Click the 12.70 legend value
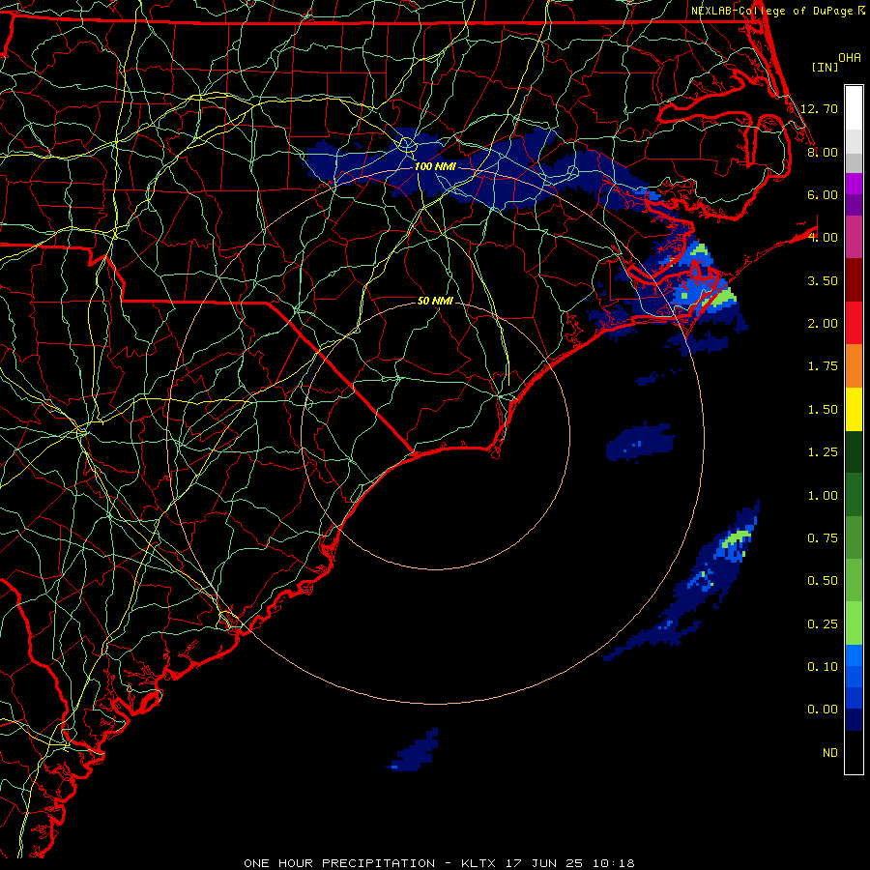Image resolution: width=870 pixels, height=870 pixels. click(x=819, y=108)
